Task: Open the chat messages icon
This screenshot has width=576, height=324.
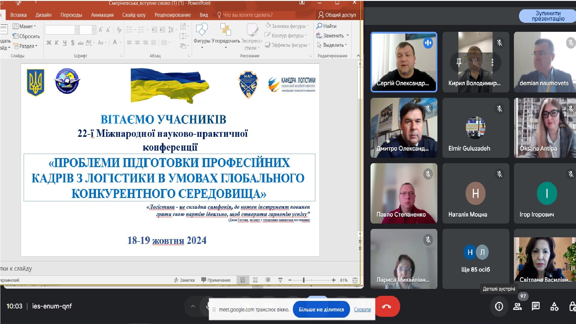Action: (x=535, y=306)
